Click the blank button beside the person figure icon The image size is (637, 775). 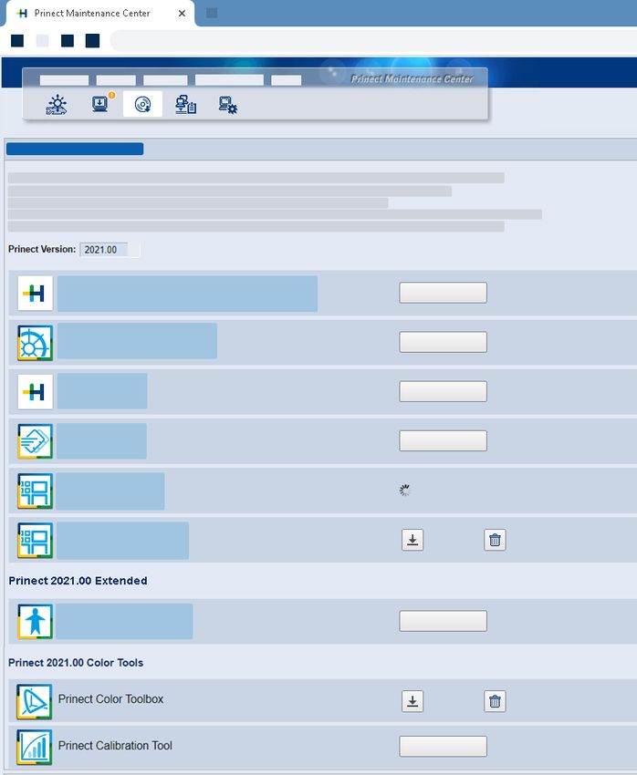click(444, 621)
